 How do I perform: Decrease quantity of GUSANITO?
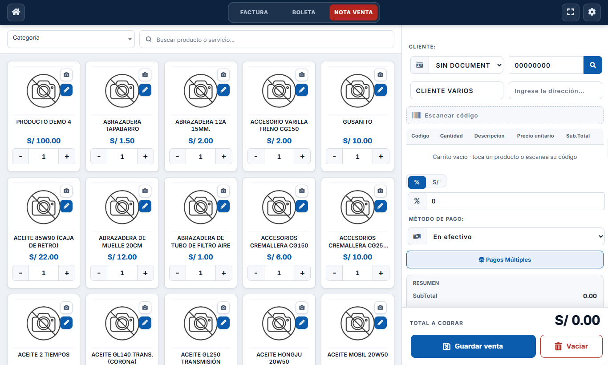pos(334,157)
